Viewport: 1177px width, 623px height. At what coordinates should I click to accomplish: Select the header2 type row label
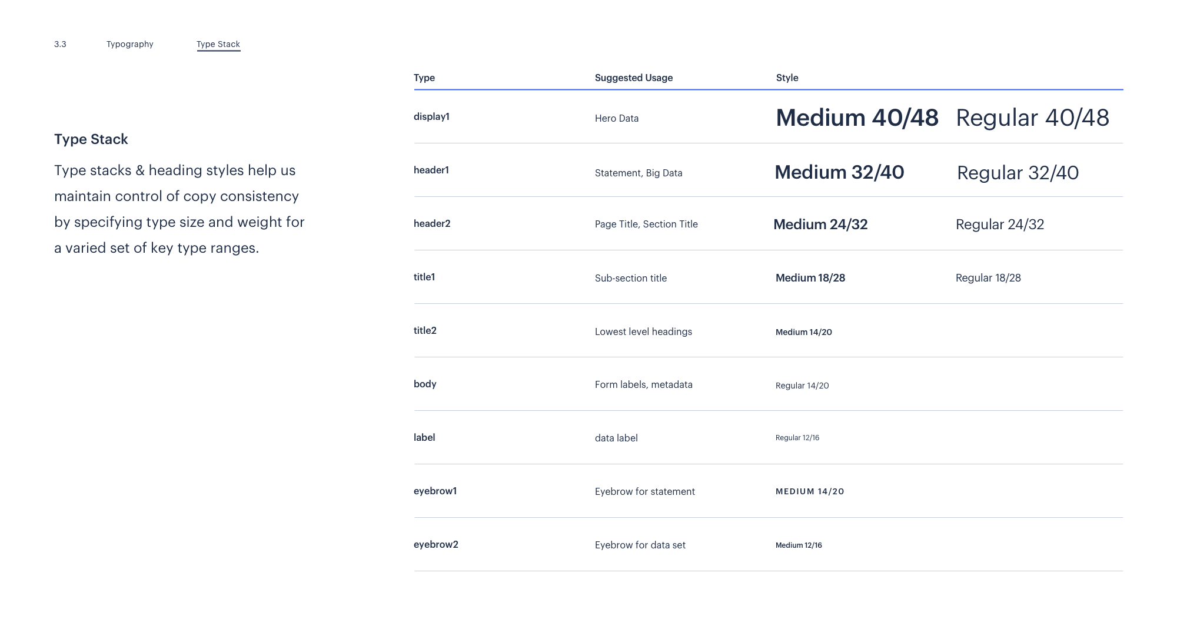(432, 223)
